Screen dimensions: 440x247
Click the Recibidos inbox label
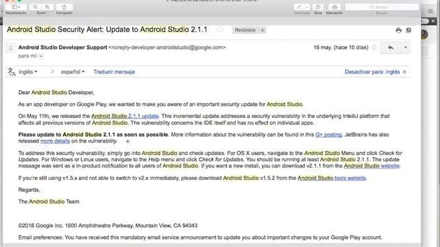(245, 30)
